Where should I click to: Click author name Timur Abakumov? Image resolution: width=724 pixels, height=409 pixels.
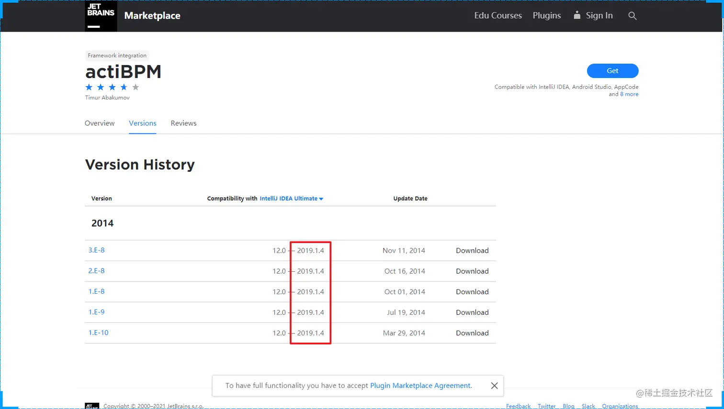107,98
